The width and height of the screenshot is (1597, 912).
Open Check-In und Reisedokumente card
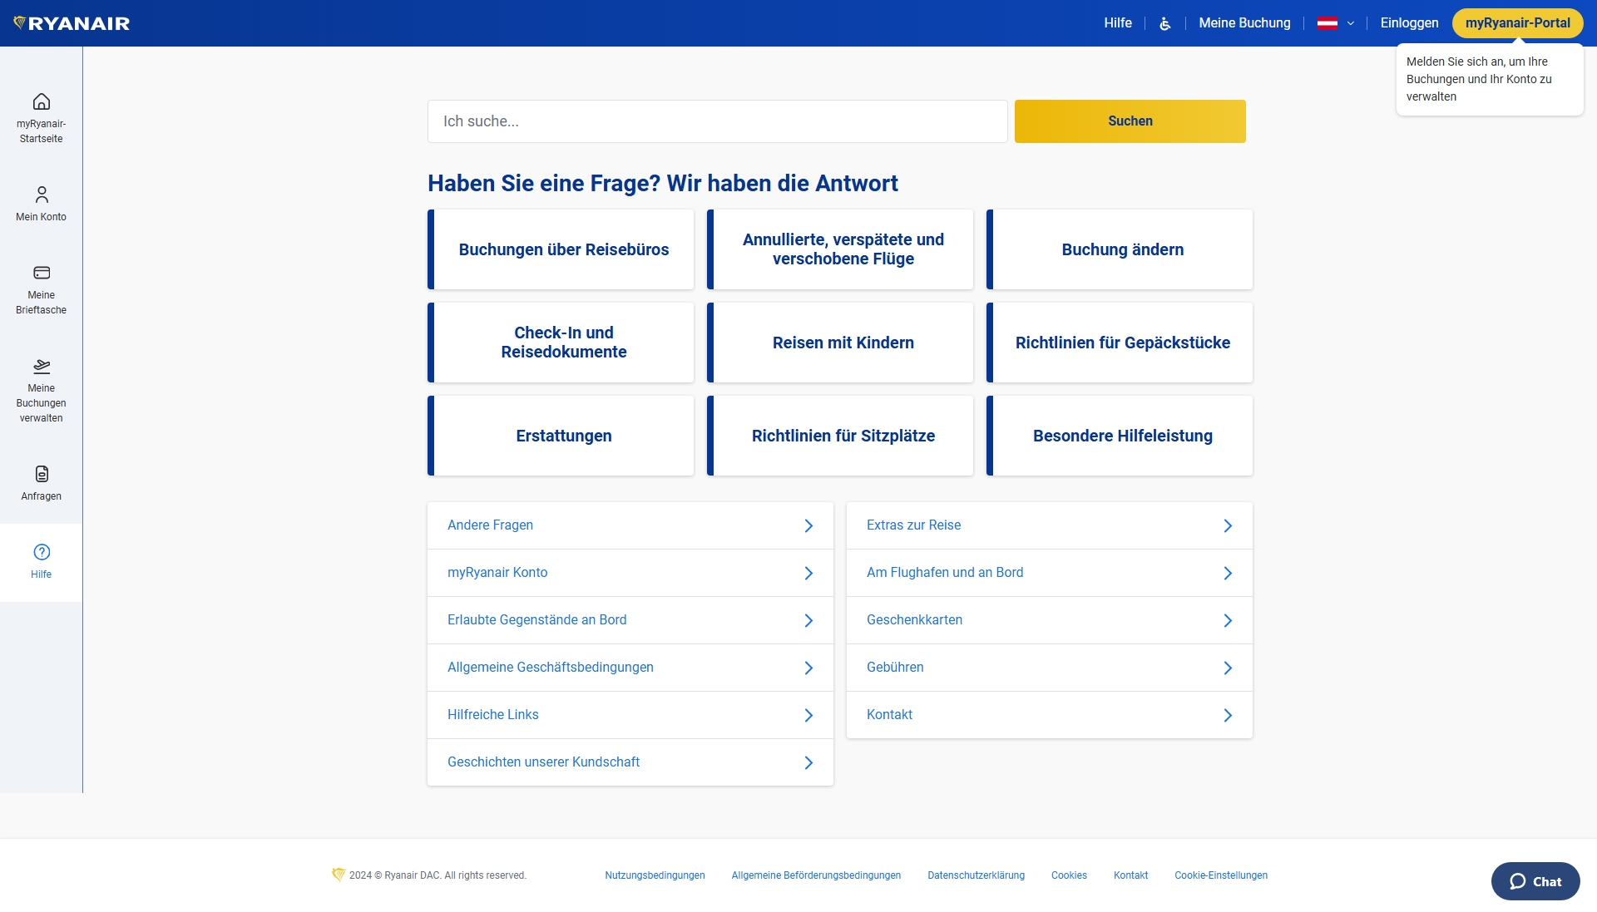(561, 343)
